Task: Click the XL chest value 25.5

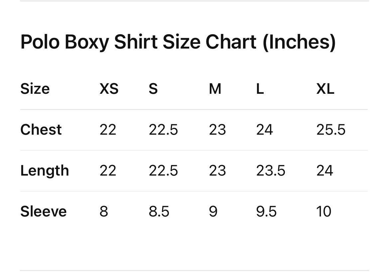Action: pos(331,130)
